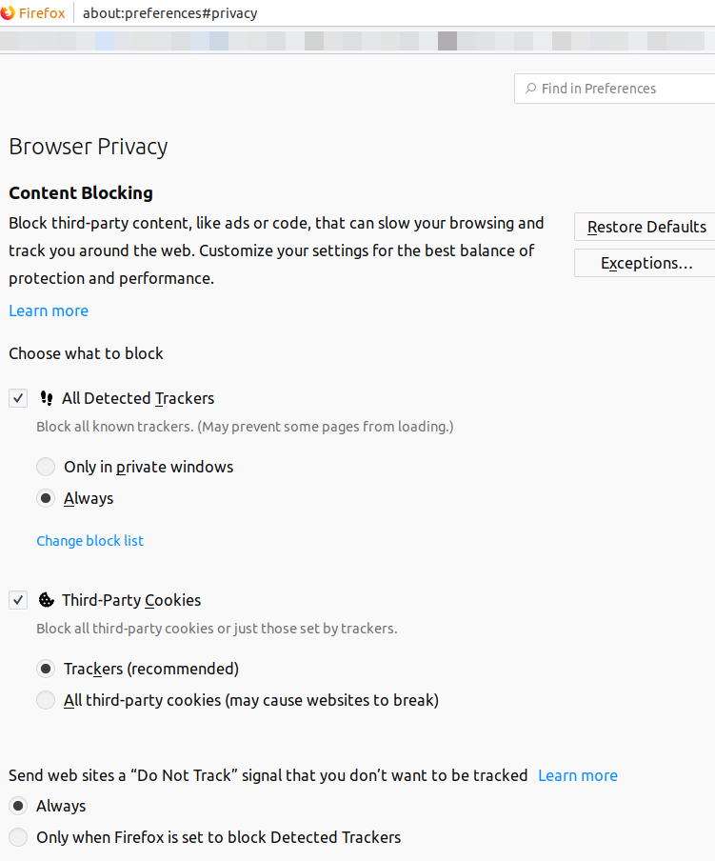
Task: Select Always for Do Not Track signal
Action: (18, 806)
